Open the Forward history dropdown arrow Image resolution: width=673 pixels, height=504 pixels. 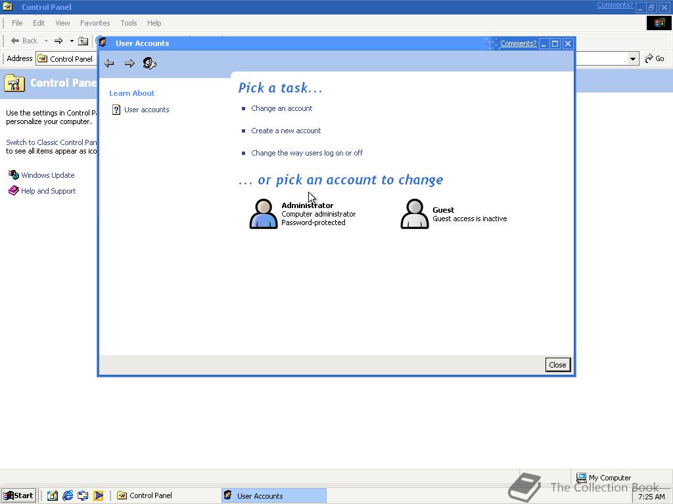point(72,41)
